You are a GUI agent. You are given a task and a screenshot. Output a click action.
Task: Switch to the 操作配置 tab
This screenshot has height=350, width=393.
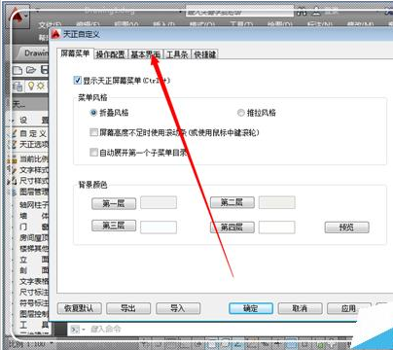pos(111,54)
